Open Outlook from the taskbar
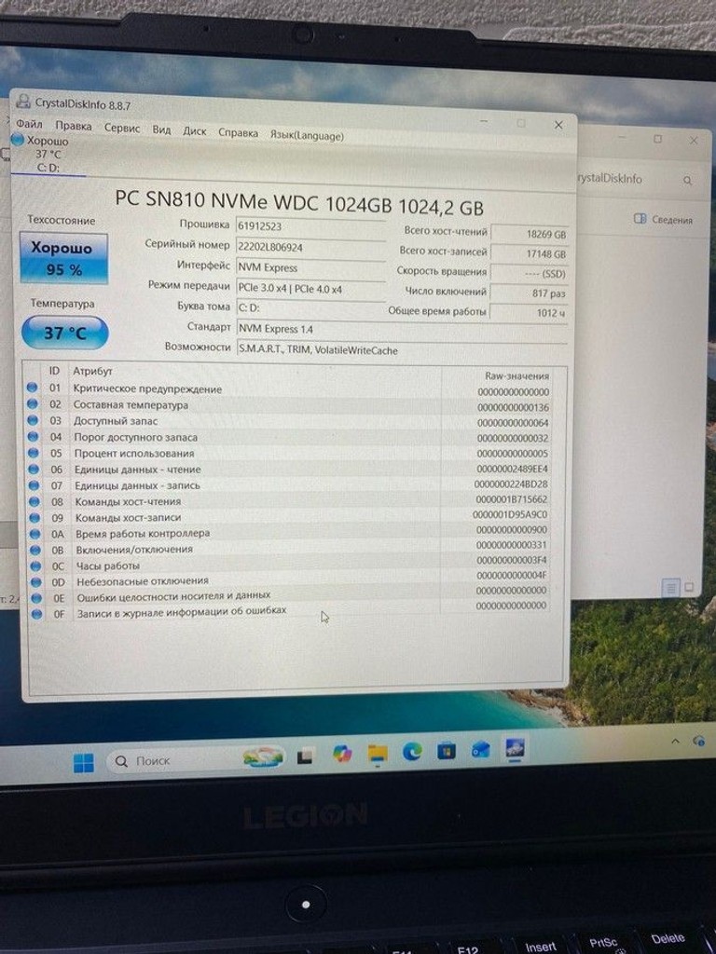716x954 pixels. pyautogui.click(x=481, y=749)
